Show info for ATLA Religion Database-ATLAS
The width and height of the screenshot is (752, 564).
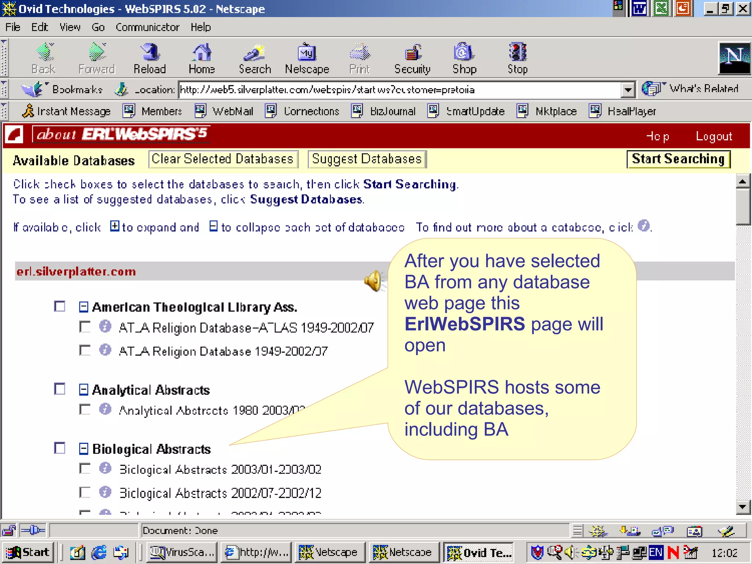105,326
